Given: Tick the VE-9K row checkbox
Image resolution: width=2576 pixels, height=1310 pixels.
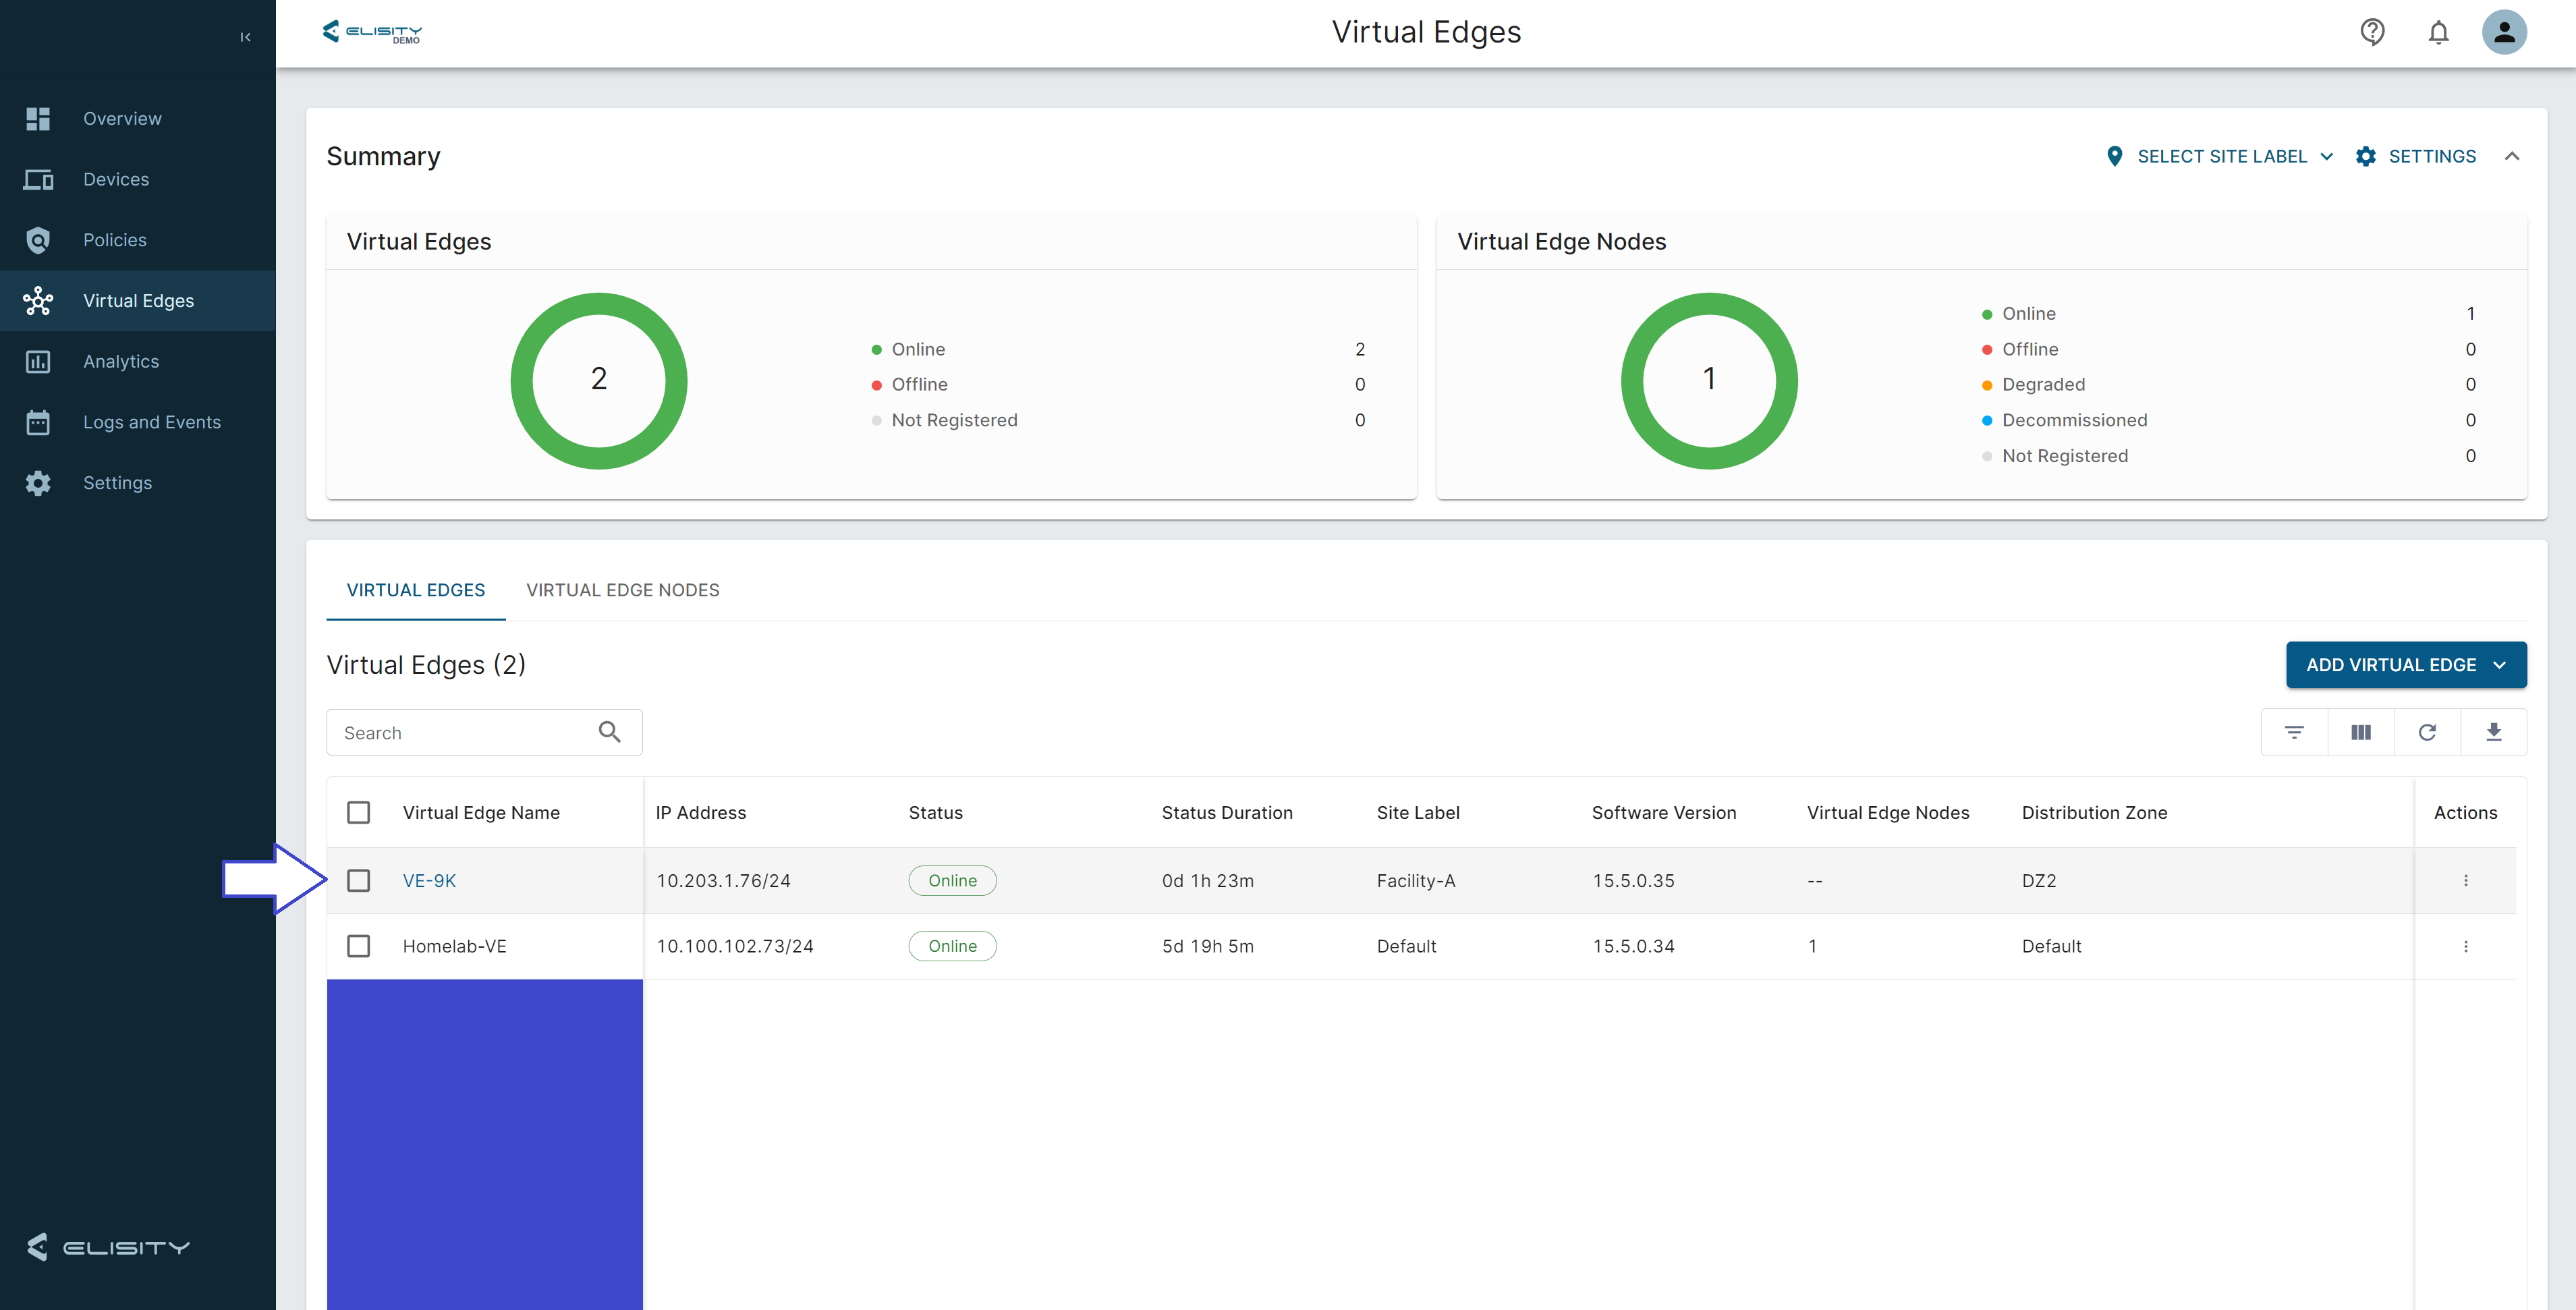Looking at the screenshot, I should tap(358, 880).
